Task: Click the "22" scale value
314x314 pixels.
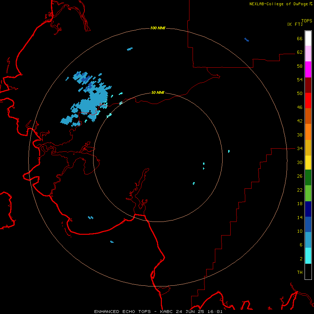Action: point(300,190)
